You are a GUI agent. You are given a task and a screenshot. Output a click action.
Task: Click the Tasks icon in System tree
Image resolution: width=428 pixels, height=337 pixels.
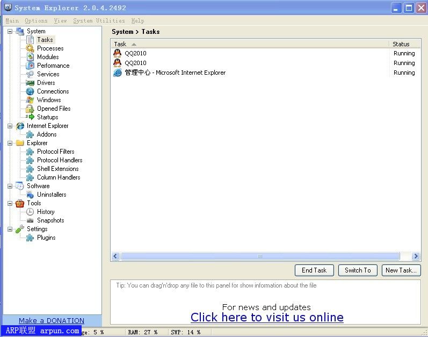tap(30, 40)
